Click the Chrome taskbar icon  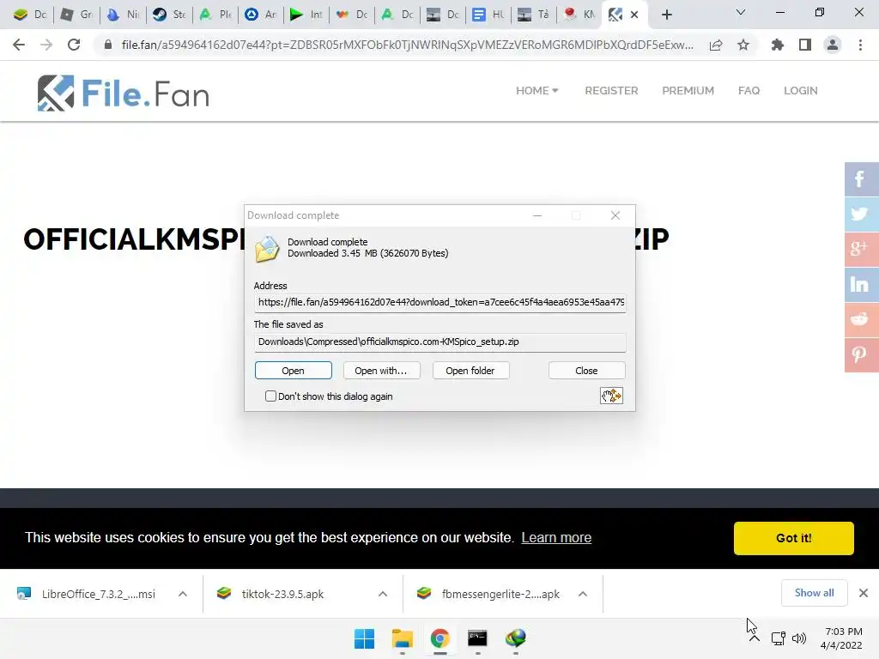pyautogui.click(x=440, y=638)
